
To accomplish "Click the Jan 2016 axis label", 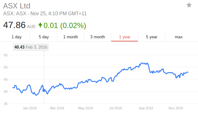I will click(x=30, y=108).
